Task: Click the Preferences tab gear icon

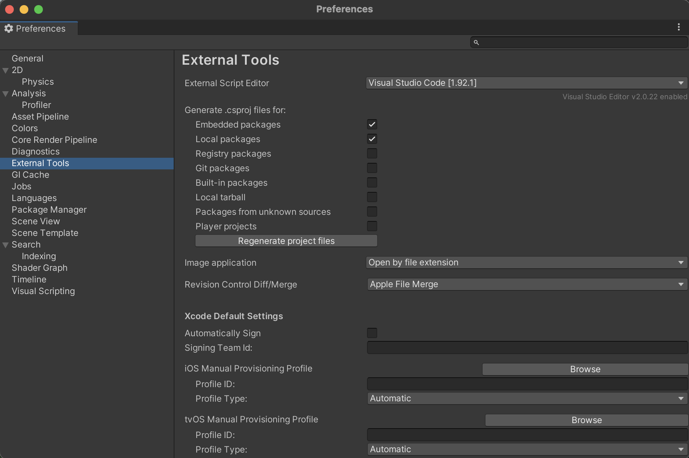Action: [9, 28]
